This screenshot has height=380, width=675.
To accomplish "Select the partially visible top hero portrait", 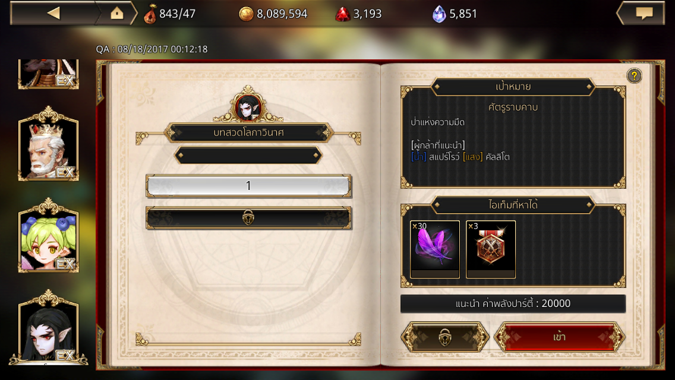I will point(48,74).
